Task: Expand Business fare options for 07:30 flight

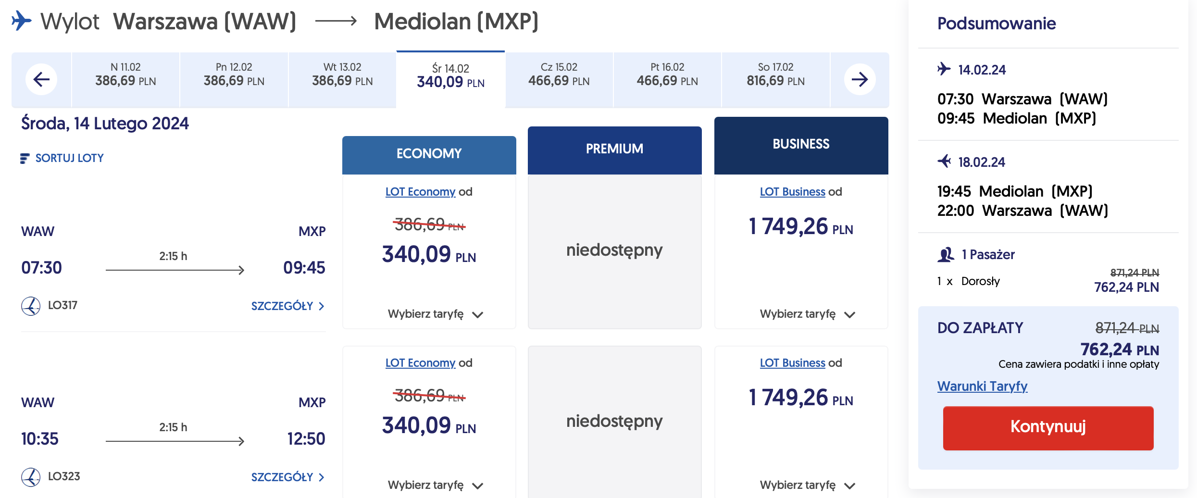Action: [807, 314]
